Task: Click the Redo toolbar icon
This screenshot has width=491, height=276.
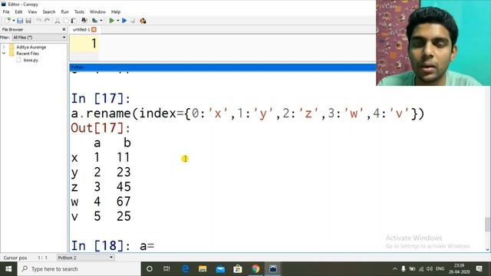Action: point(48,21)
